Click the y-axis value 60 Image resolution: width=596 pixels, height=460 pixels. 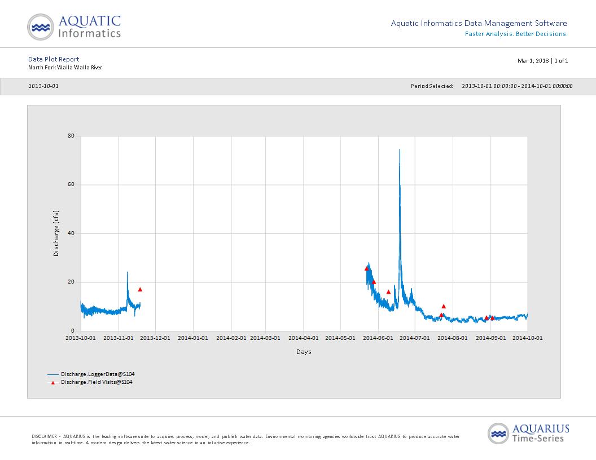pos(71,184)
